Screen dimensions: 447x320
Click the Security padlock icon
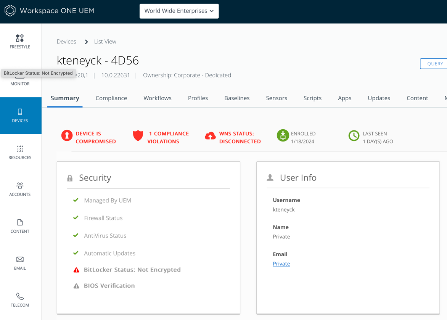pos(70,178)
